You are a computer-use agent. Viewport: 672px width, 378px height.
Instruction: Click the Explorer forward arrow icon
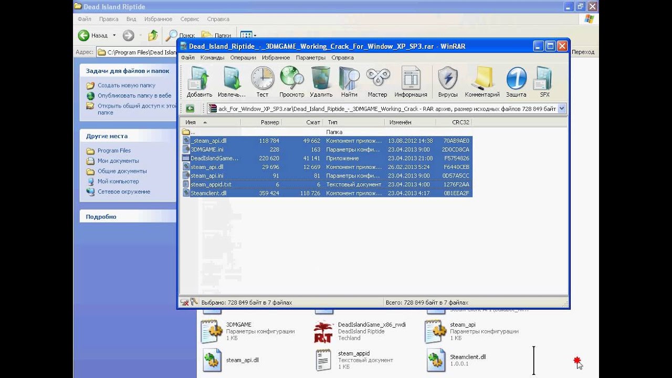pos(128,35)
